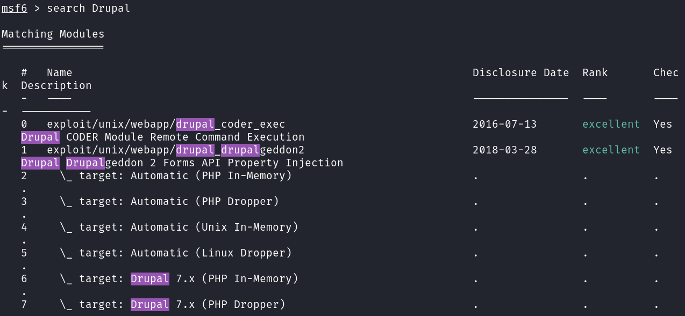Click 'excellent' rank for drupal_coder_exec

pyautogui.click(x=611, y=124)
